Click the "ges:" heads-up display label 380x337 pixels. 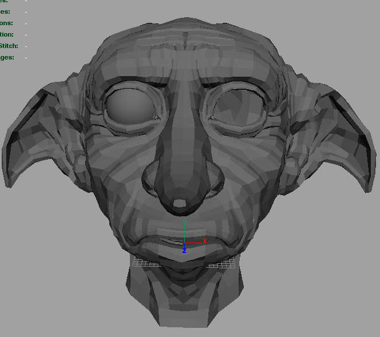7,57
